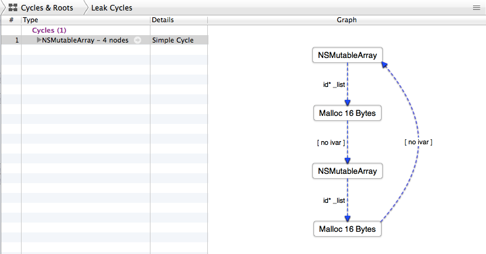Screen dimensions: 486x254
Task: Select row number 1 in the table
Action: point(17,40)
